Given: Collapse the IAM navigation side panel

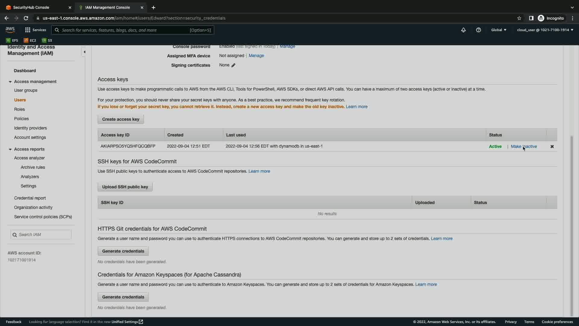Looking at the screenshot, I should click(x=84, y=52).
